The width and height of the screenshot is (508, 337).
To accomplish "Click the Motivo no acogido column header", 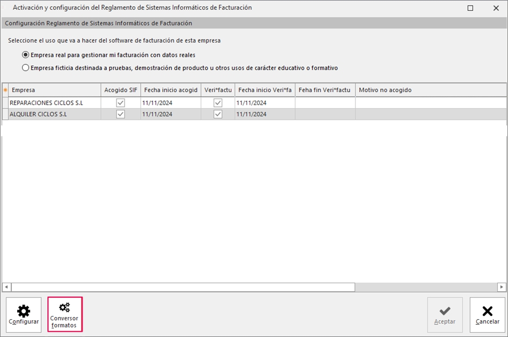I will coord(431,90).
